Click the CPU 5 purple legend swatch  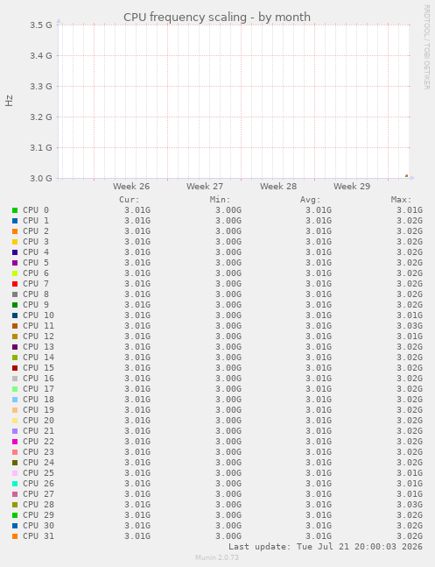pos(15,263)
